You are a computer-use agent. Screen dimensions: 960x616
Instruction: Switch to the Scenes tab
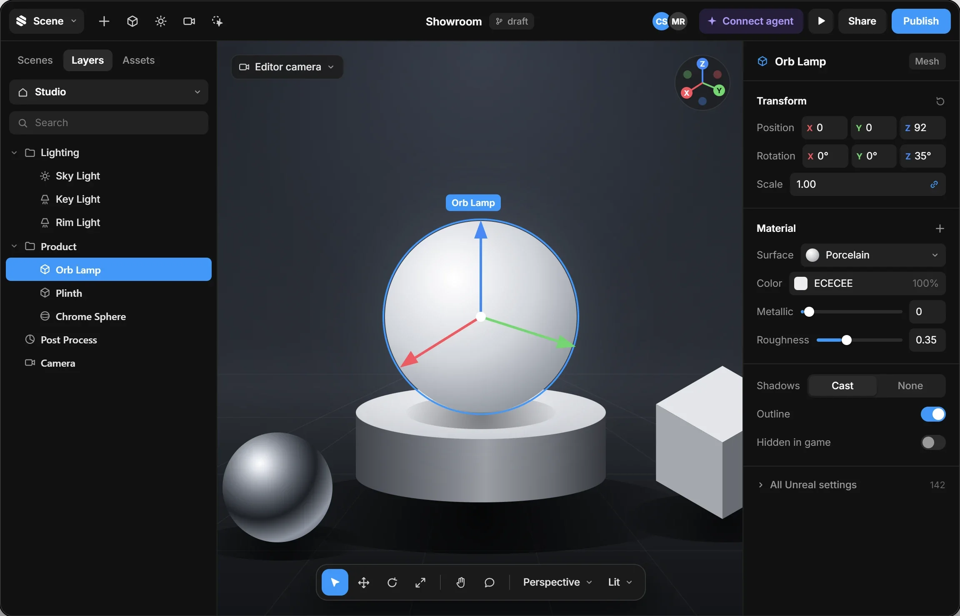pos(35,60)
